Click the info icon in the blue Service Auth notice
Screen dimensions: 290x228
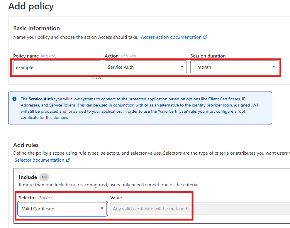[x=14, y=99]
